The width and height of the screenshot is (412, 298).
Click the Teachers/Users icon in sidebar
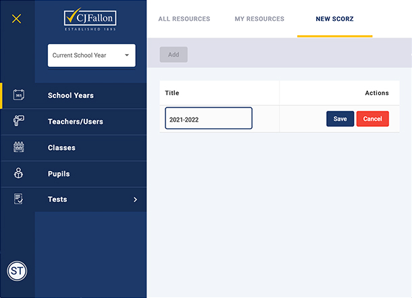18,122
